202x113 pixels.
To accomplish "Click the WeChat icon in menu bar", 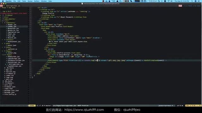I will (x=131, y=1).
